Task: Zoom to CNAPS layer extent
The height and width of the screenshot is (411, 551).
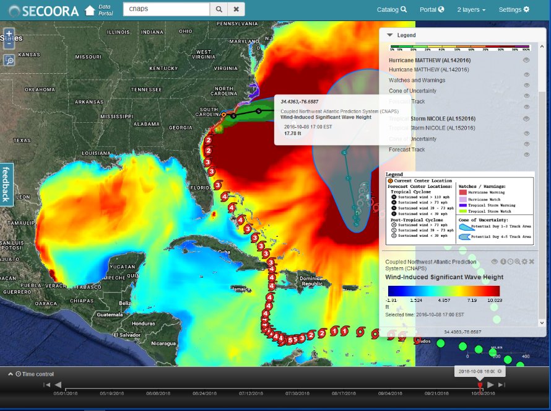Action: click(x=518, y=262)
